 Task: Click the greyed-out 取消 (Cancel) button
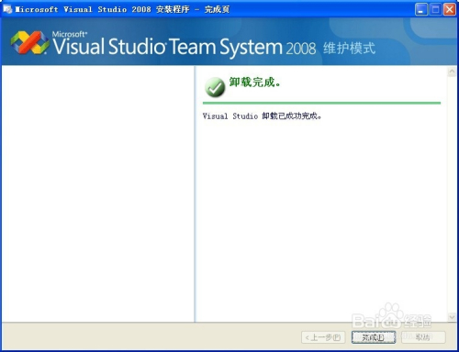pyautogui.click(x=423, y=337)
